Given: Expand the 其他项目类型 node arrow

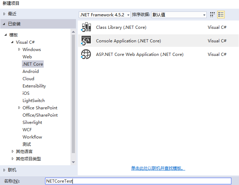Looking at the screenshot, I should point(12,159).
